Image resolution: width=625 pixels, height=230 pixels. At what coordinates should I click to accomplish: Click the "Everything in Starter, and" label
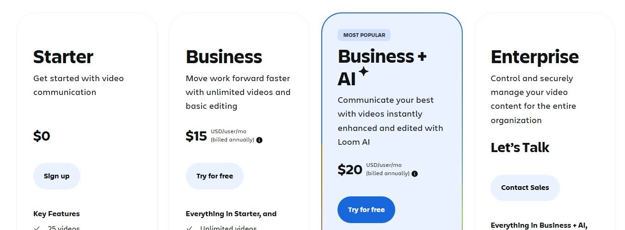(x=231, y=214)
